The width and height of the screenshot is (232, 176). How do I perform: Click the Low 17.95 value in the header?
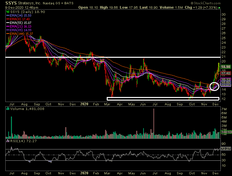[x=129, y=7]
